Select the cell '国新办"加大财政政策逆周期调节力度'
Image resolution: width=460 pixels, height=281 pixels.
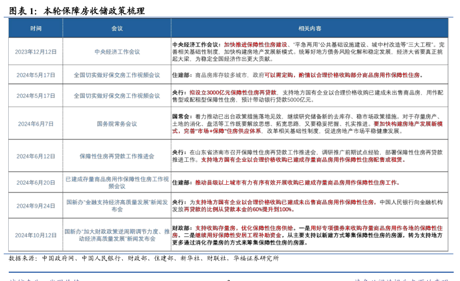pyautogui.click(x=117, y=235)
